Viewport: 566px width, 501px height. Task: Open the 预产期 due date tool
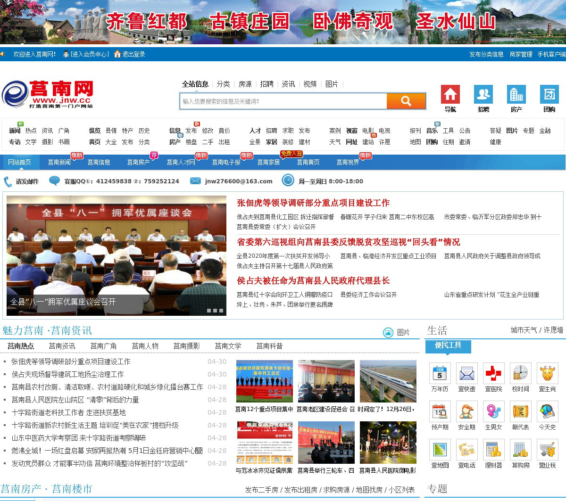pyautogui.click(x=440, y=411)
